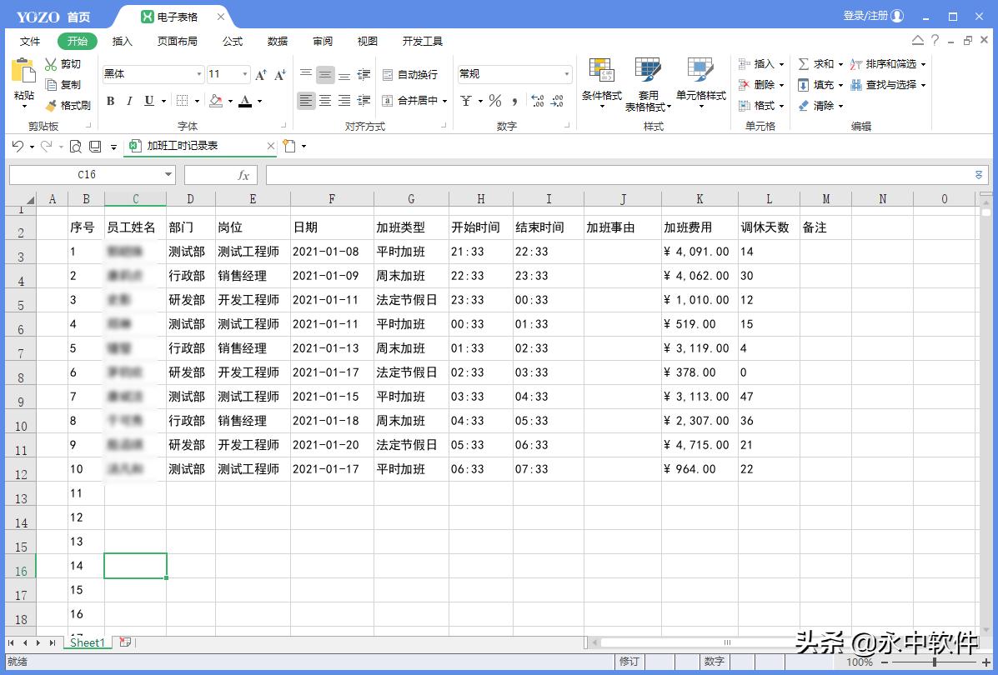Click the percent style % icon

pos(496,101)
